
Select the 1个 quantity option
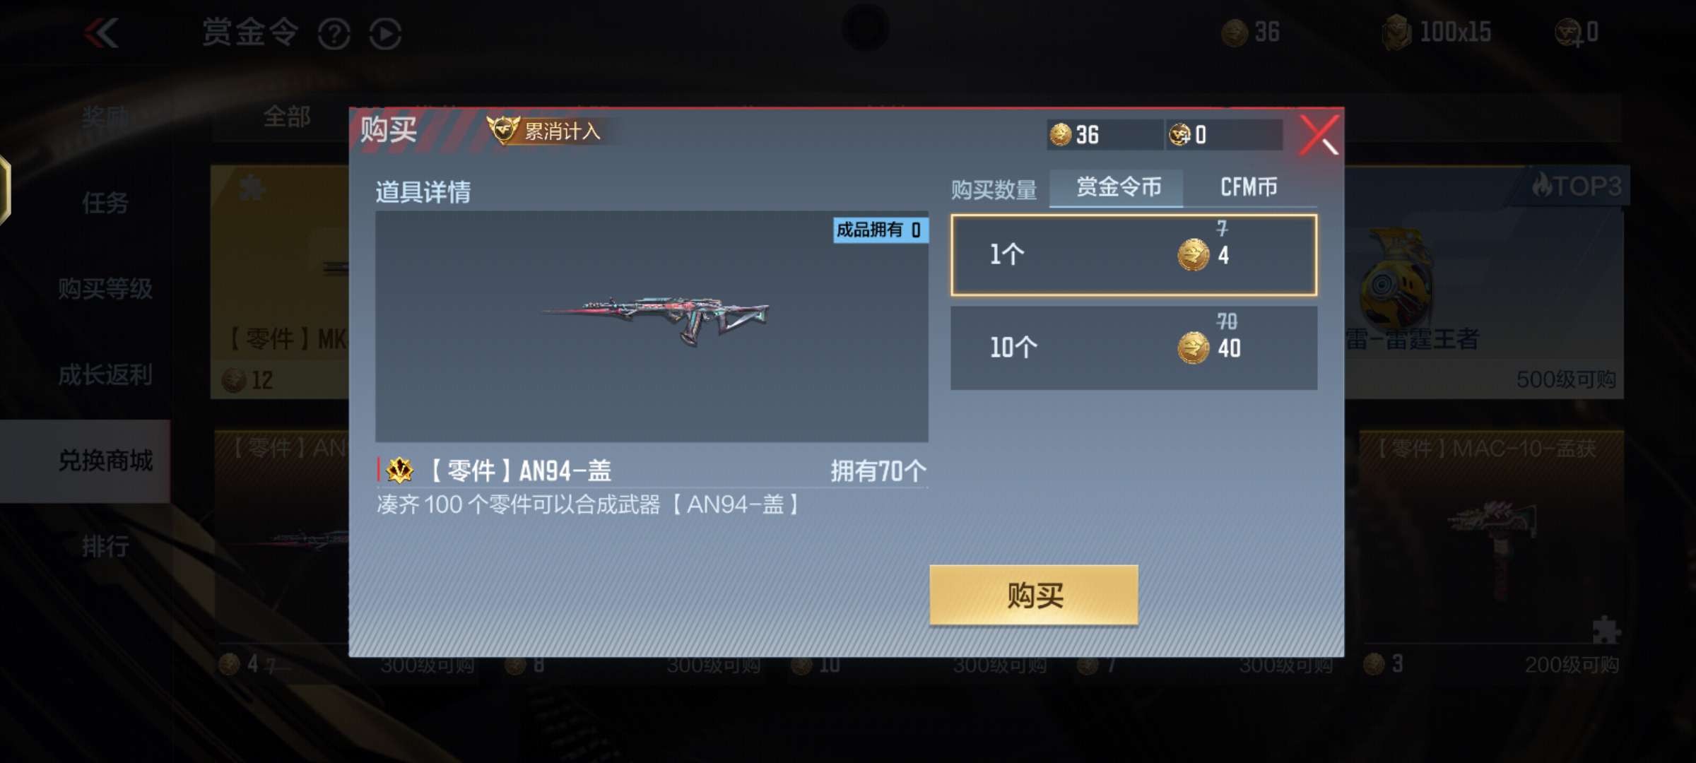click(x=1133, y=254)
